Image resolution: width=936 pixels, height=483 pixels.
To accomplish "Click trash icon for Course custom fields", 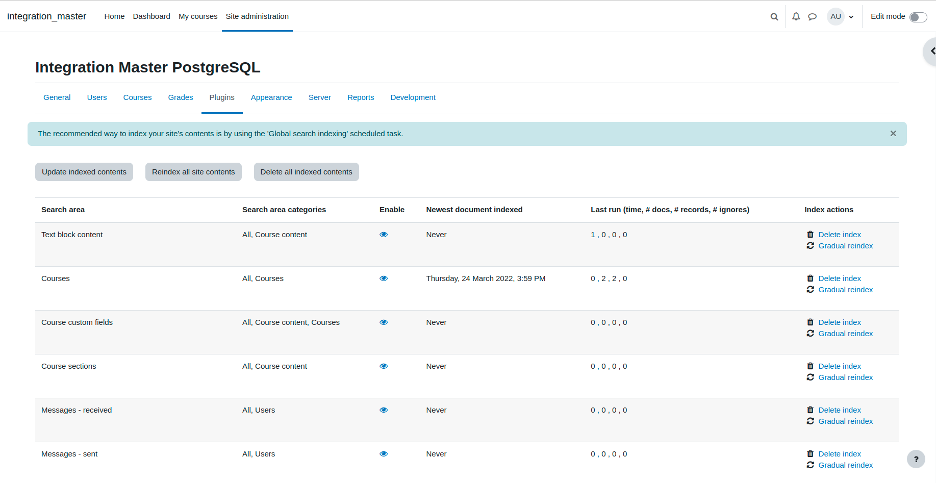I will 810,322.
